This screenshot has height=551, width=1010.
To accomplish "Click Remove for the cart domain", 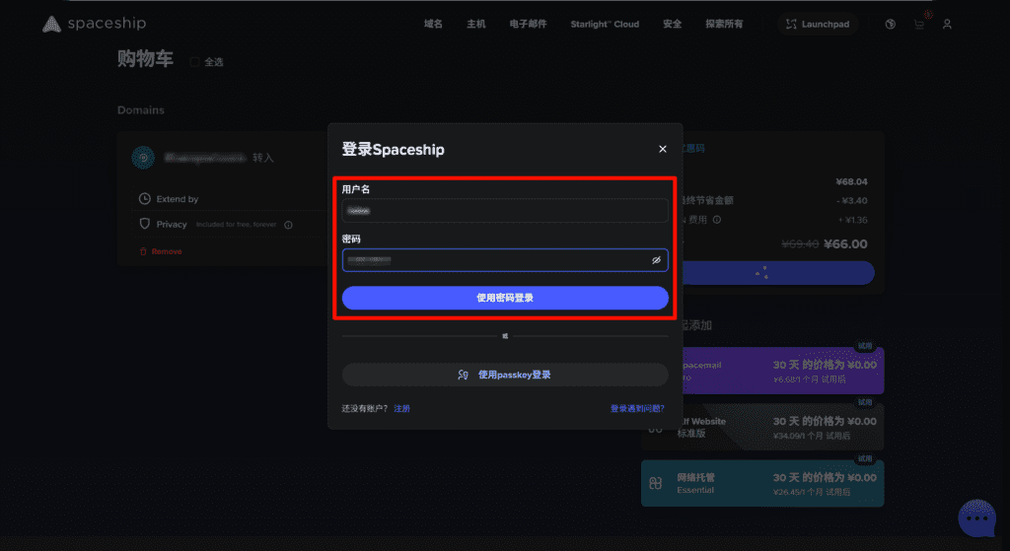I will pyautogui.click(x=166, y=251).
